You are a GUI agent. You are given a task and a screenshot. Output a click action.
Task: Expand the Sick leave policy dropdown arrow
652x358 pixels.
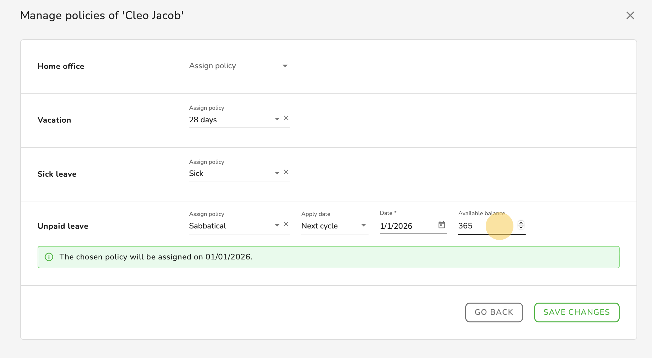click(277, 173)
